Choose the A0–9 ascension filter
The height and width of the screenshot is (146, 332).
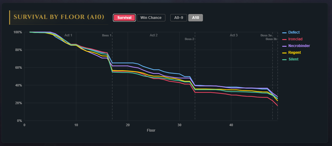(x=179, y=18)
